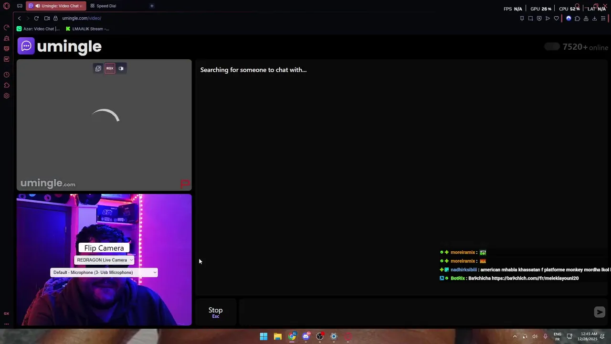
Task: Click the nadhirksibiii username in chat
Action: coord(464,269)
